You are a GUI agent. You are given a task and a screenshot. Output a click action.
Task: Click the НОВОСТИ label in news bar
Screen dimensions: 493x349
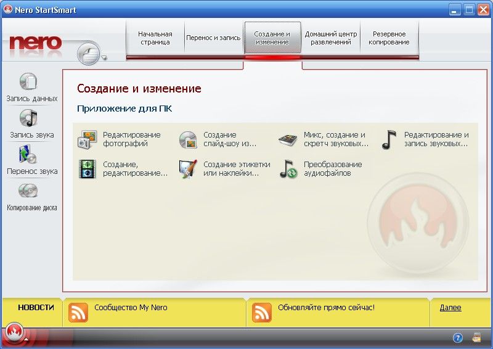coord(36,308)
